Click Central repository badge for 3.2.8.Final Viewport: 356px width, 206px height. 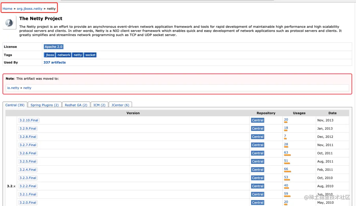coord(258,137)
